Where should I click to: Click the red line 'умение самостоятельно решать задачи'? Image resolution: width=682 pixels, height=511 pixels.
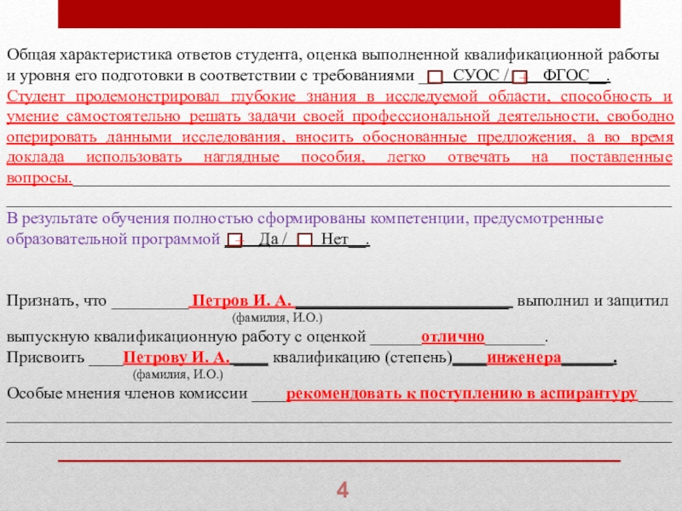(x=152, y=117)
